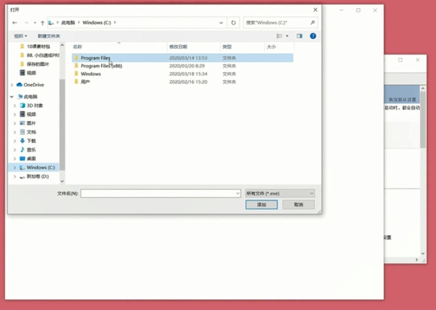Screen dimensions: 436x310
Task: Click the forward navigation arrow
Action: click(x=26, y=23)
